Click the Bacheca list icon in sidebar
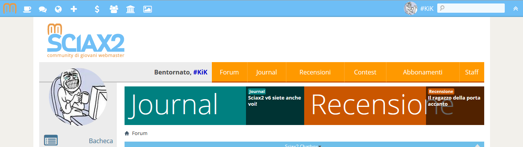Image resolution: width=523 pixels, height=147 pixels. point(51,140)
